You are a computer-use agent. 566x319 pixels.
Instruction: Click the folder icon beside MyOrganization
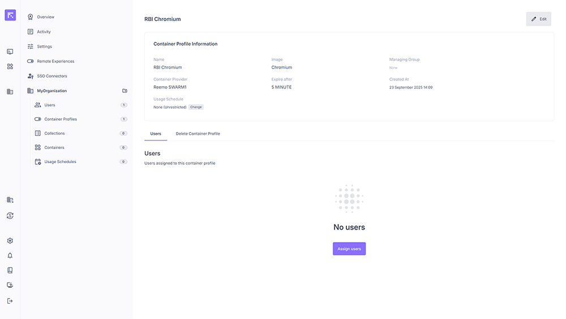(125, 91)
